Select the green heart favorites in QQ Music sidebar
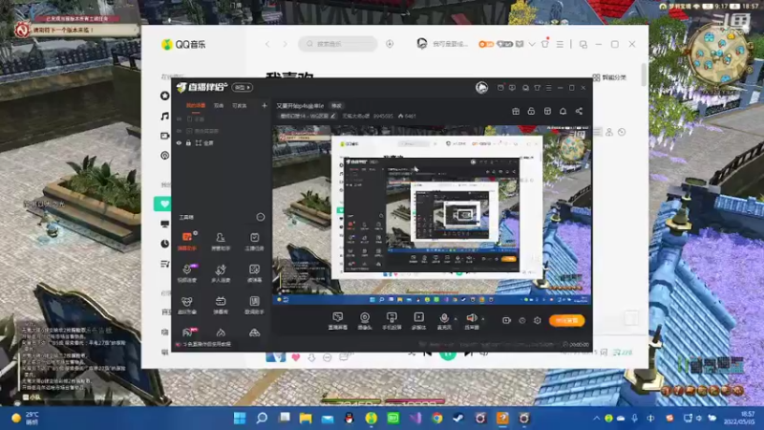The image size is (764, 430). [x=162, y=204]
